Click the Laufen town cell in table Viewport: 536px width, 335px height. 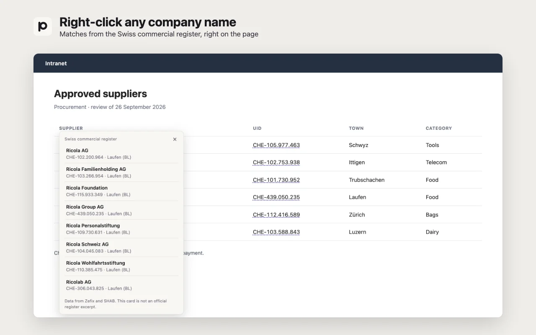(358, 197)
